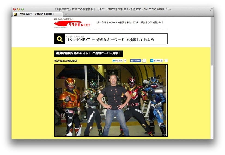
Task: Minimize window with yellow button
Action: [x=18, y=9]
